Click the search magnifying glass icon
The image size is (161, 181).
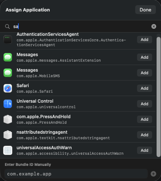pos(7,27)
